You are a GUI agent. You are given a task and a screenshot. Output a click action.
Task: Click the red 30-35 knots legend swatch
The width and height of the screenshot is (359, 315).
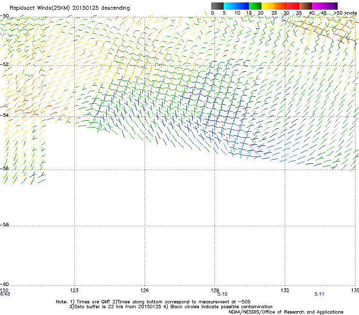click(293, 6)
